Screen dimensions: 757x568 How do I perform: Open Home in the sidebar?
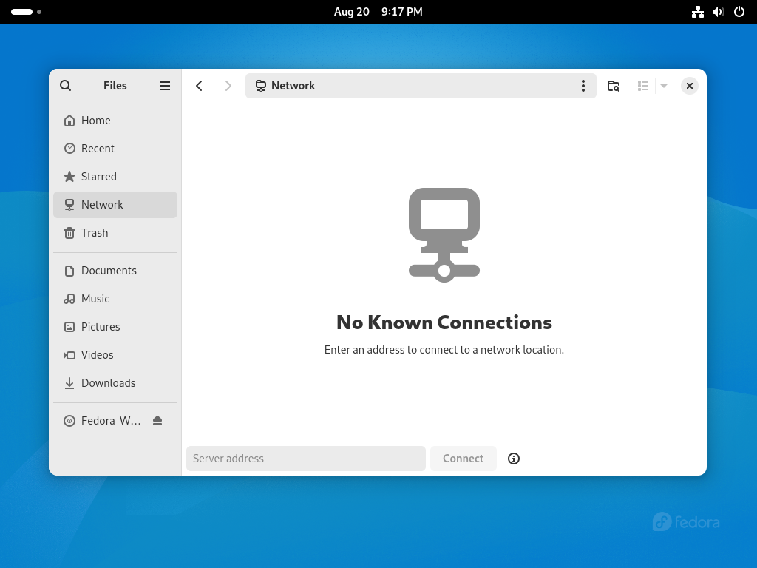115,121
